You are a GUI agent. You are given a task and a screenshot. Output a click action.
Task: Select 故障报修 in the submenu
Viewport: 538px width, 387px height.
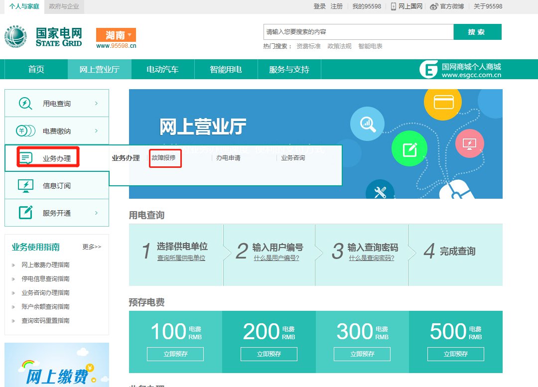pyautogui.click(x=164, y=158)
